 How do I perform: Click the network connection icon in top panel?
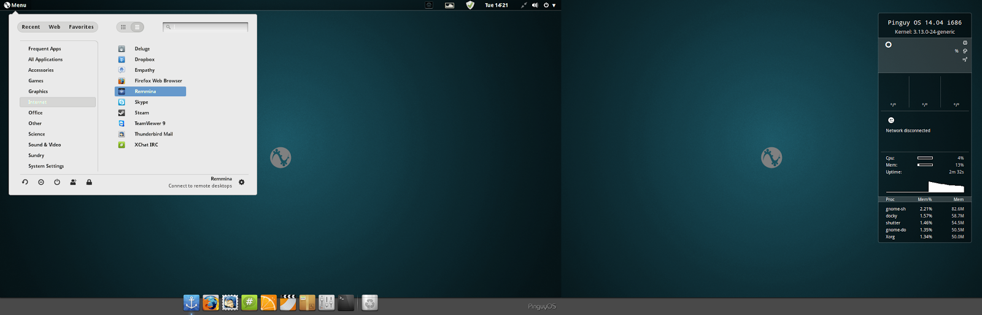524,5
